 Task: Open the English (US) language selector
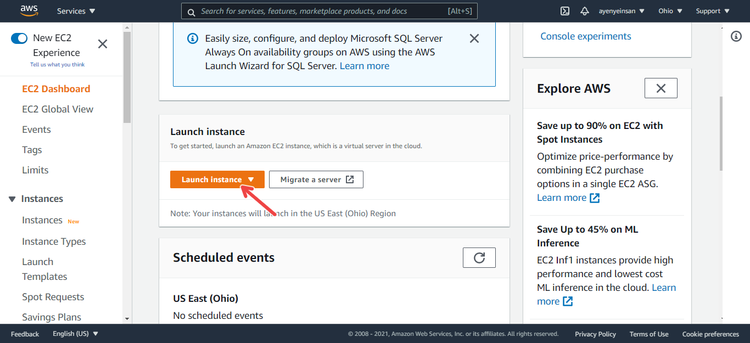(76, 334)
